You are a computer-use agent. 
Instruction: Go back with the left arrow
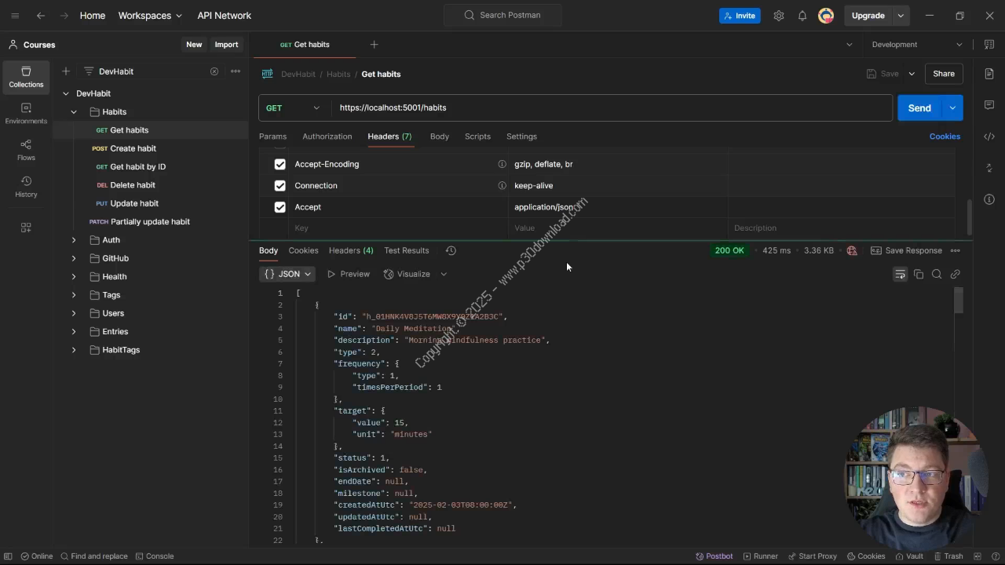pos(41,16)
